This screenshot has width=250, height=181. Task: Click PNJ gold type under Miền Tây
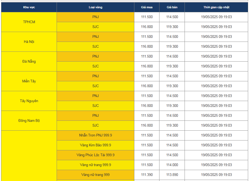pyautogui.click(x=95, y=76)
